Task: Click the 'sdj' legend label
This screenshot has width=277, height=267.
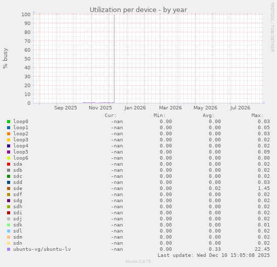Action: click(x=18, y=219)
